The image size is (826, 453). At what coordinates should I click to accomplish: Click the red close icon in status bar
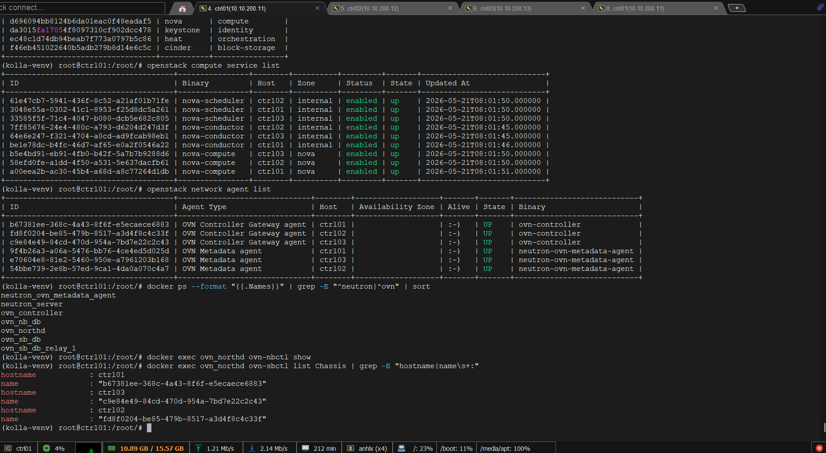819,448
